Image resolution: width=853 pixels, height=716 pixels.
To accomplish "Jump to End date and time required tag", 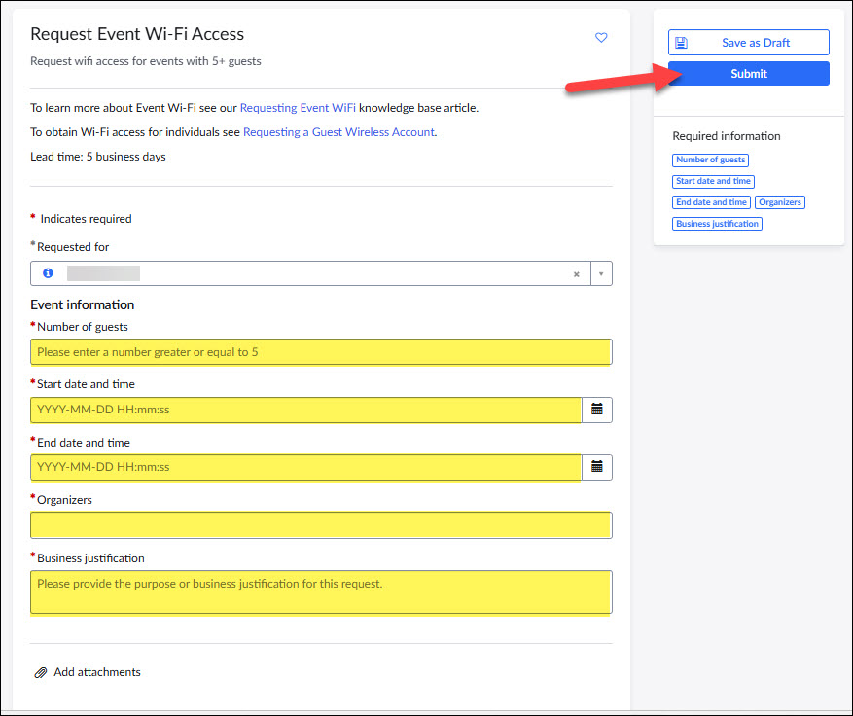I will point(712,202).
